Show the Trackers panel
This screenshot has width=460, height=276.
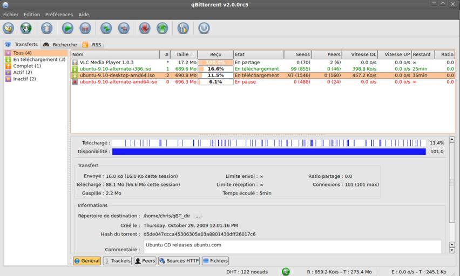(117, 261)
